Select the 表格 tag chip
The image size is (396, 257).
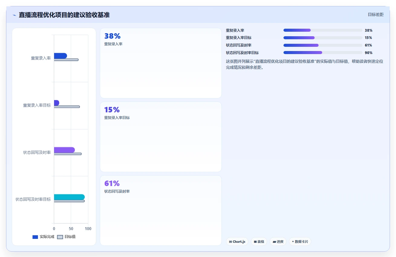pyautogui.click(x=259, y=242)
